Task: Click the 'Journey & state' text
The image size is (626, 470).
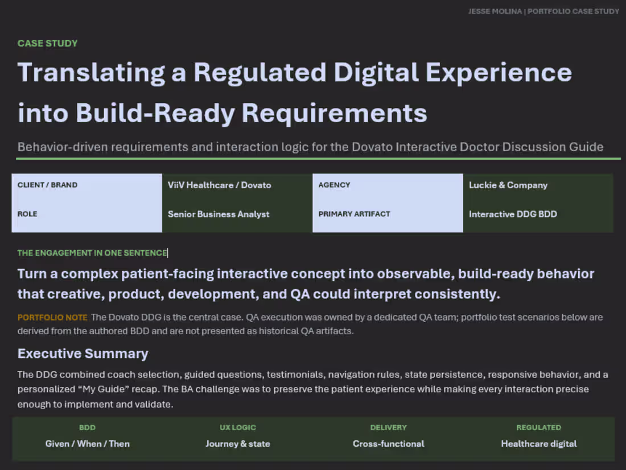Action: click(237, 444)
